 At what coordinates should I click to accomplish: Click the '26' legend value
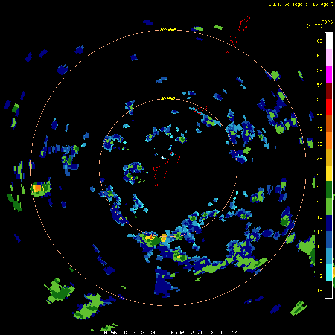[x=320, y=188]
